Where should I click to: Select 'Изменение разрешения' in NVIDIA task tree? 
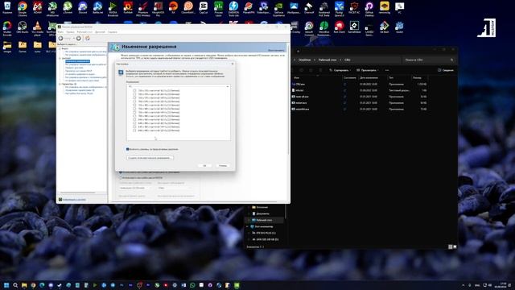coord(77,61)
